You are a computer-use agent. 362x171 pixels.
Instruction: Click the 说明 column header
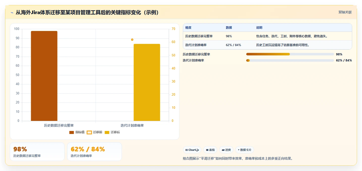pos(259,28)
